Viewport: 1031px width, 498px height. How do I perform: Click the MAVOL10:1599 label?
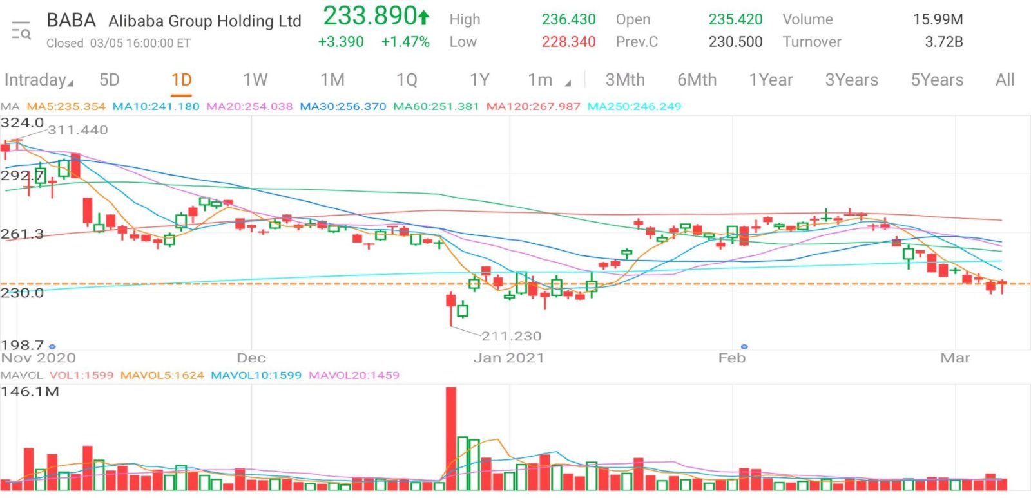pyautogui.click(x=256, y=375)
